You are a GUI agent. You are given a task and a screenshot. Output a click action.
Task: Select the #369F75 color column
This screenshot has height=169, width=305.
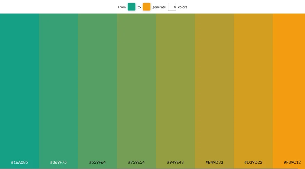pyautogui.click(x=58, y=91)
